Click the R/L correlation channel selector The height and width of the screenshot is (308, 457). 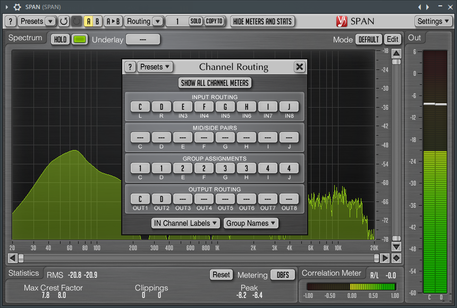point(375,276)
